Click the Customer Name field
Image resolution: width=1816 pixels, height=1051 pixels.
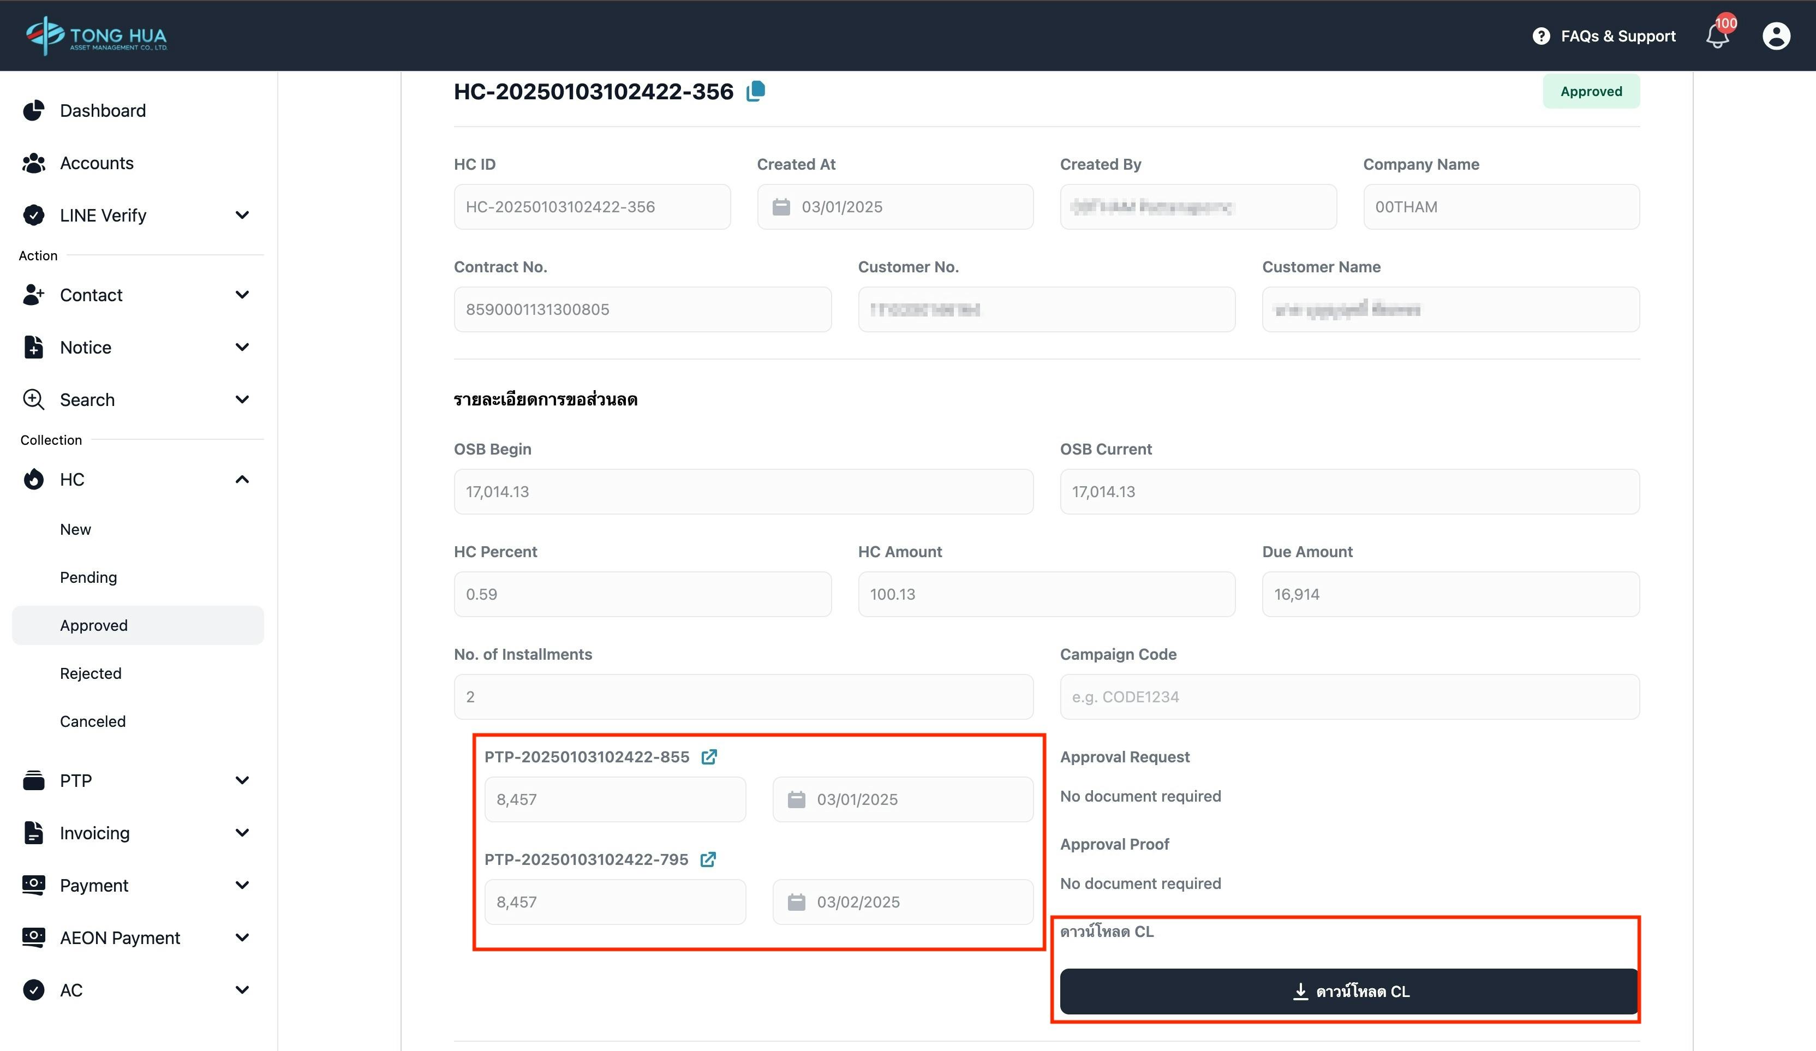click(x=1450, y=309)
